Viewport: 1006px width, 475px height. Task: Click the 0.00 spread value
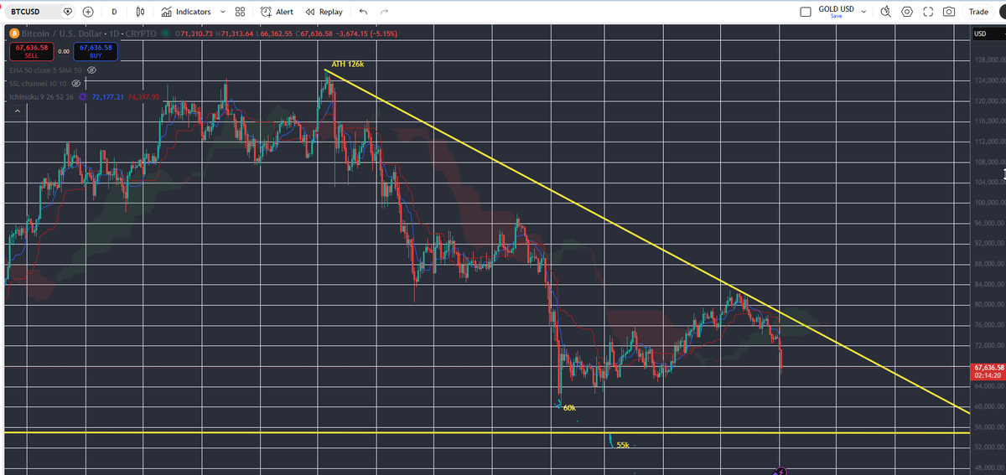pyautogui.click(x=64, y=51)
